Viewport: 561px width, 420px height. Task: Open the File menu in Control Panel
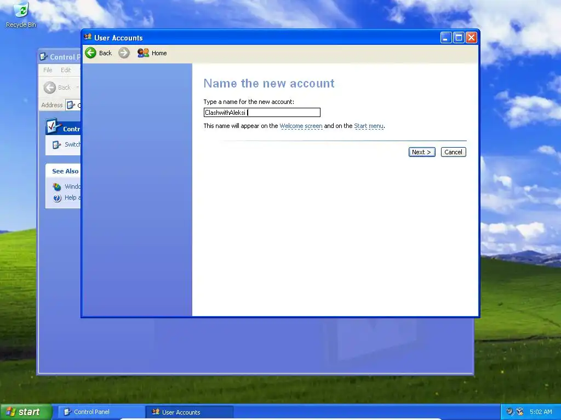tap(48, 70)
